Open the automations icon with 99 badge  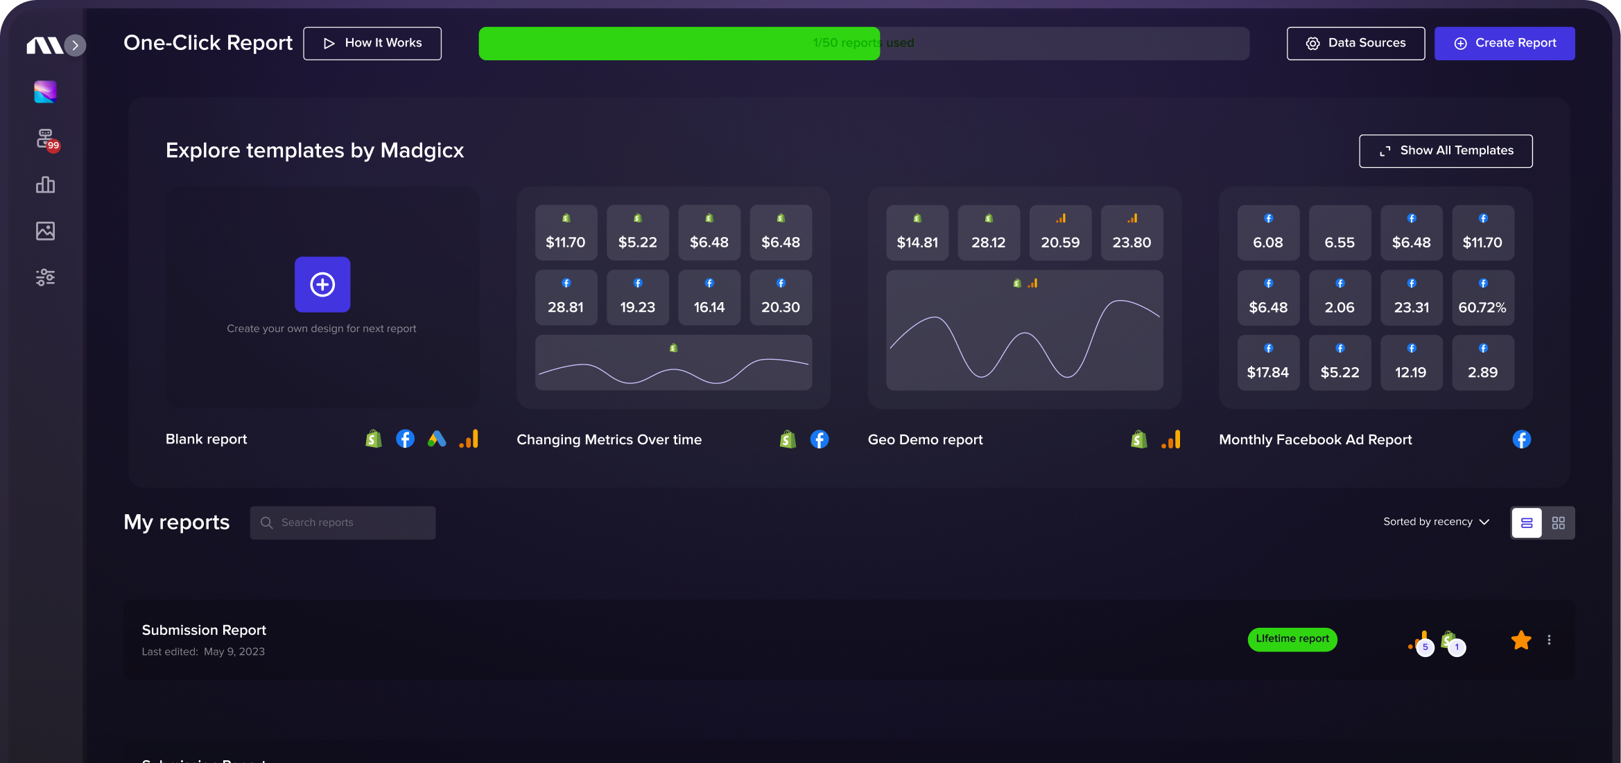pyautogui.click(x=45, y=139)
